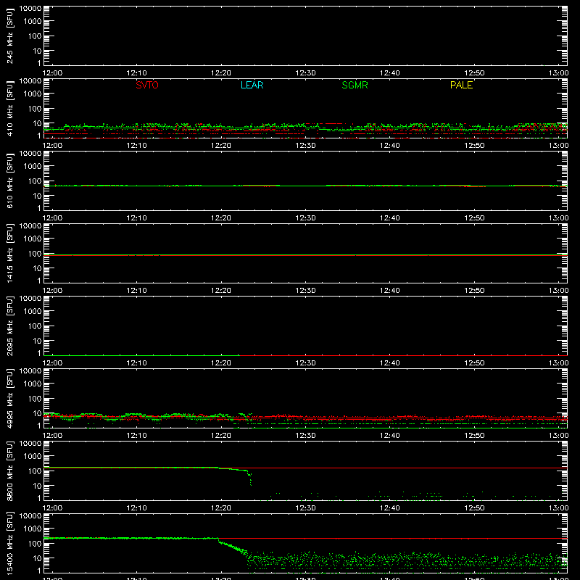Click the 100 tick label on the 245 MHz axis
The width and height of the screenshot is (580, 580).
35,36
